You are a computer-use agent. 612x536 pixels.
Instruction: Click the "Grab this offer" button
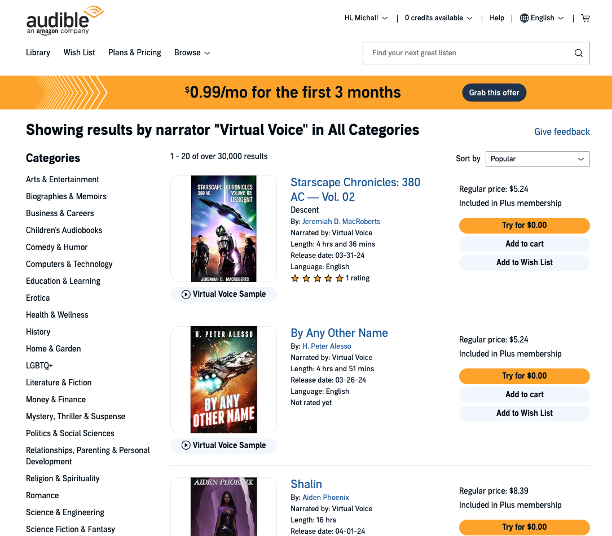494,93
